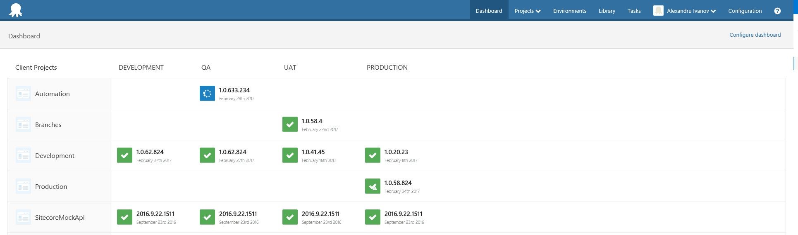Click SitecoreMockApi DEVELOPMENT success checkmark

(x=124, y=217)
